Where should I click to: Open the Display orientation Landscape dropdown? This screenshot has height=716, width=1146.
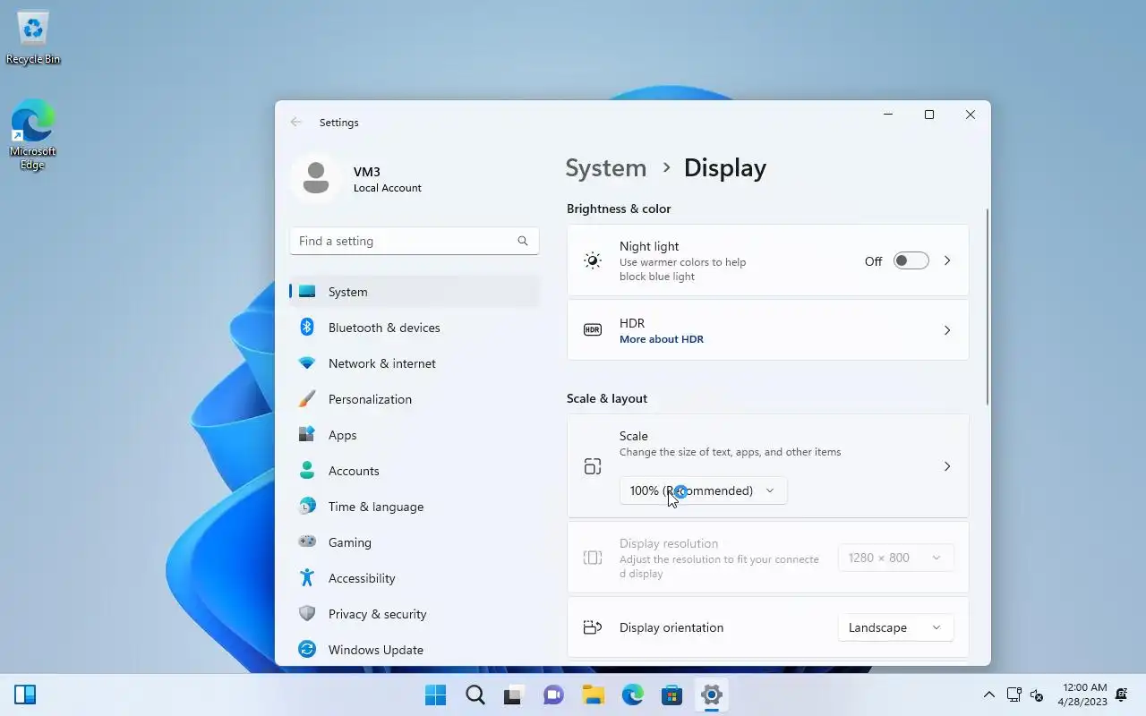click(x=895, y=627)
